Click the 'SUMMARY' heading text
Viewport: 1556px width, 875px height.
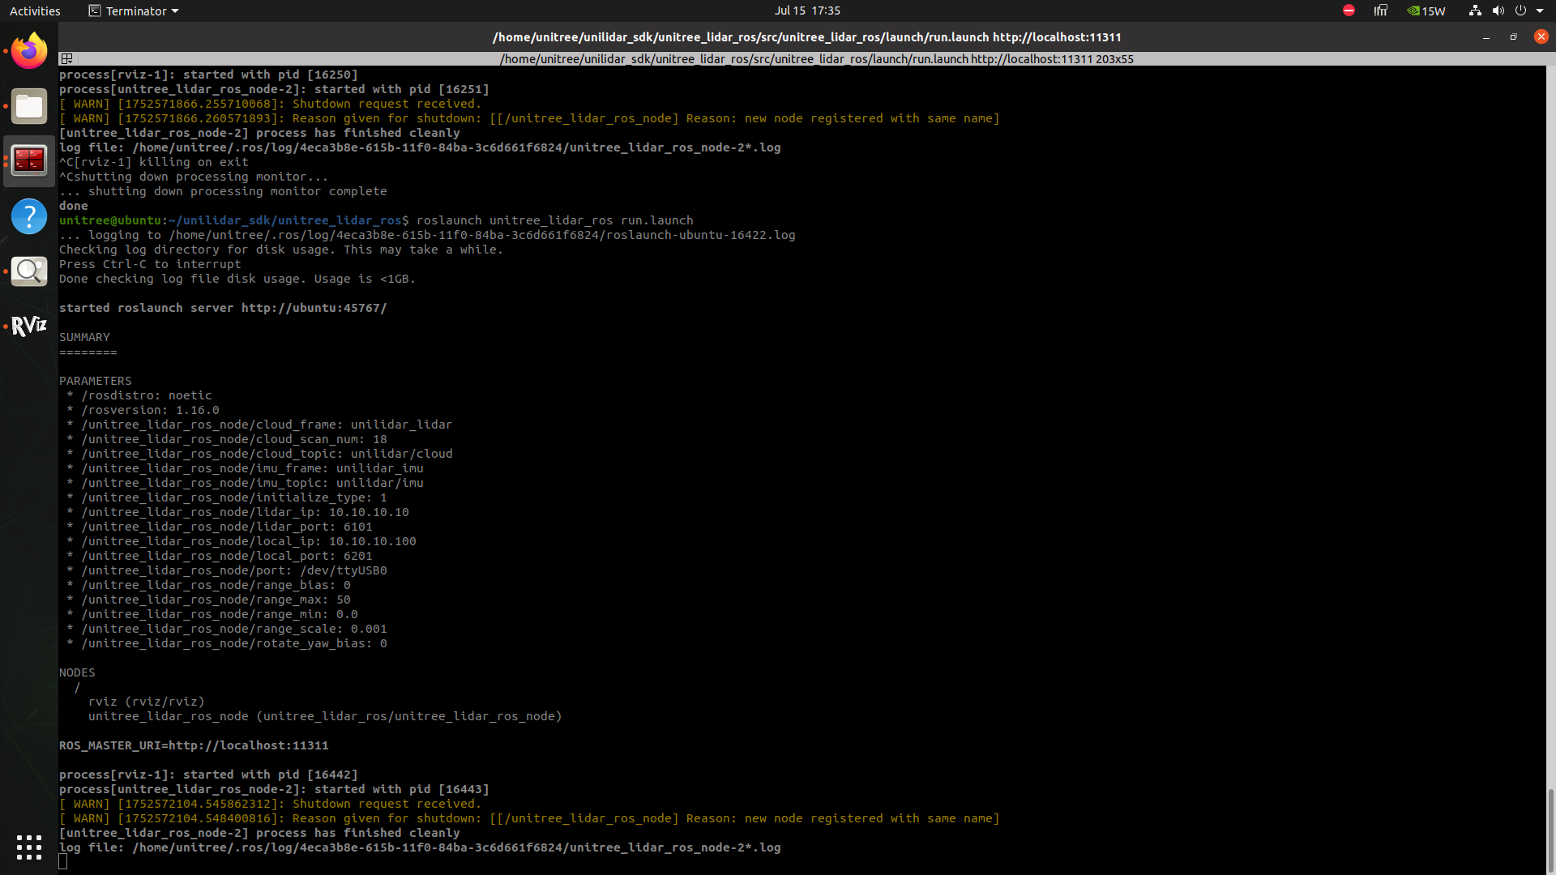click(x=84, y=337)
